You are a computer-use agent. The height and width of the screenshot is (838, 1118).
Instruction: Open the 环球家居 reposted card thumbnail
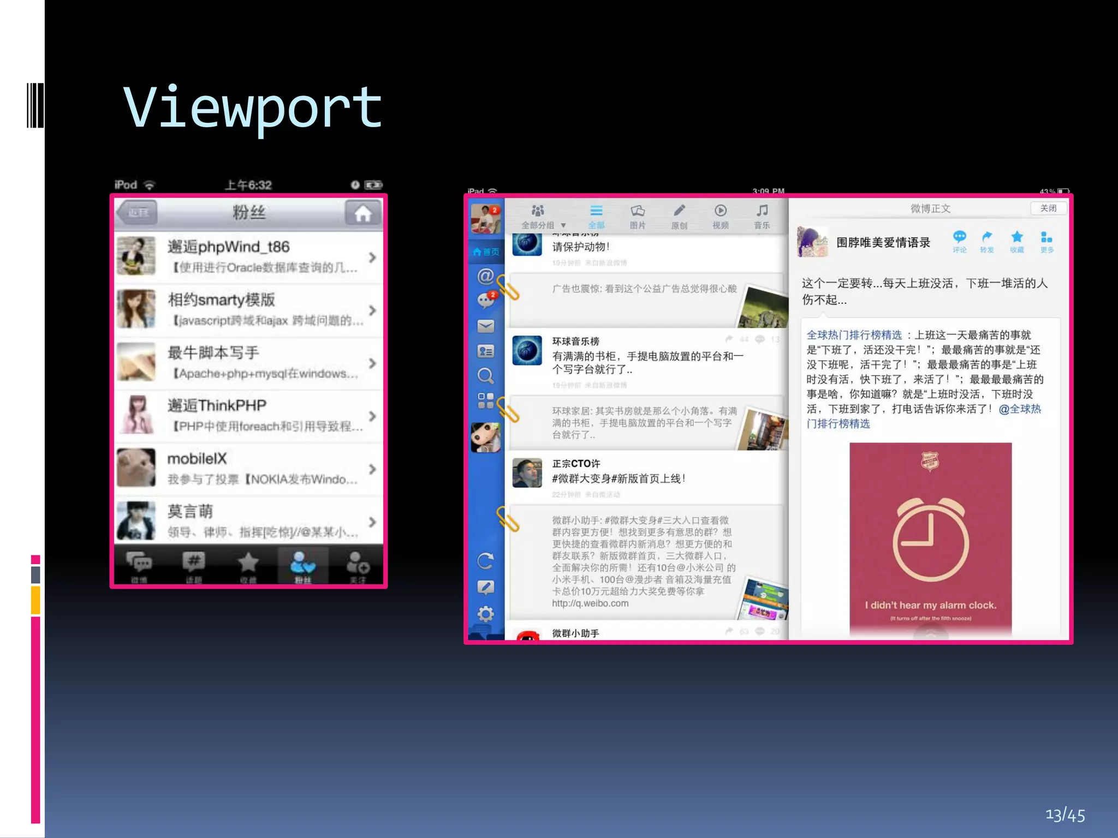tap(762, 429)
